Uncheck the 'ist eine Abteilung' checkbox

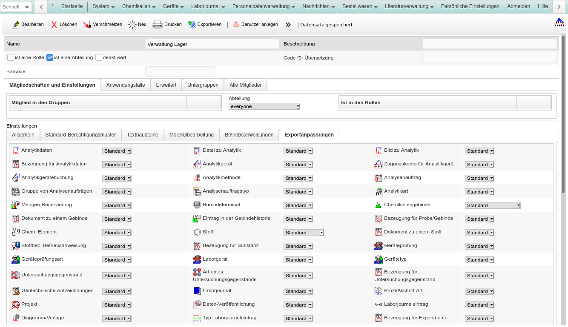50,57
